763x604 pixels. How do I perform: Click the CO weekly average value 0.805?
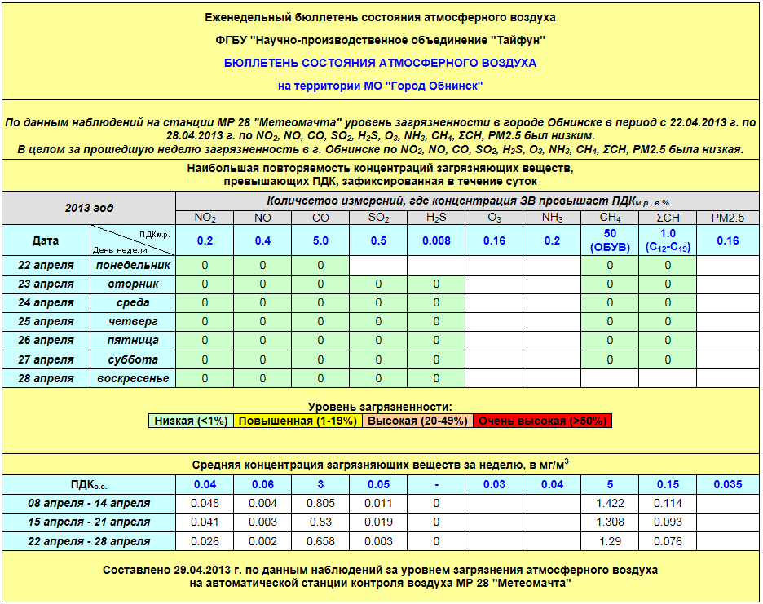(320, 503)
